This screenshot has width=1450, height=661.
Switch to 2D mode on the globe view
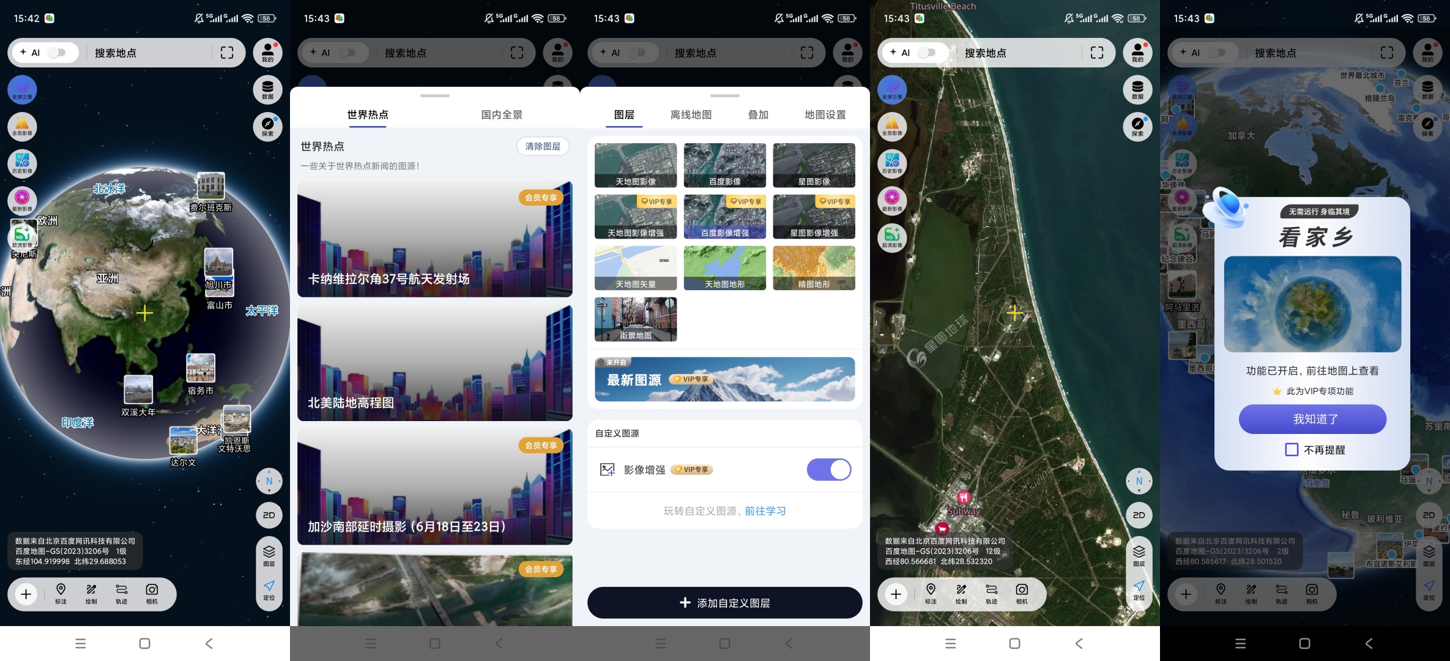pyautogui.click(x=269, y=515)
